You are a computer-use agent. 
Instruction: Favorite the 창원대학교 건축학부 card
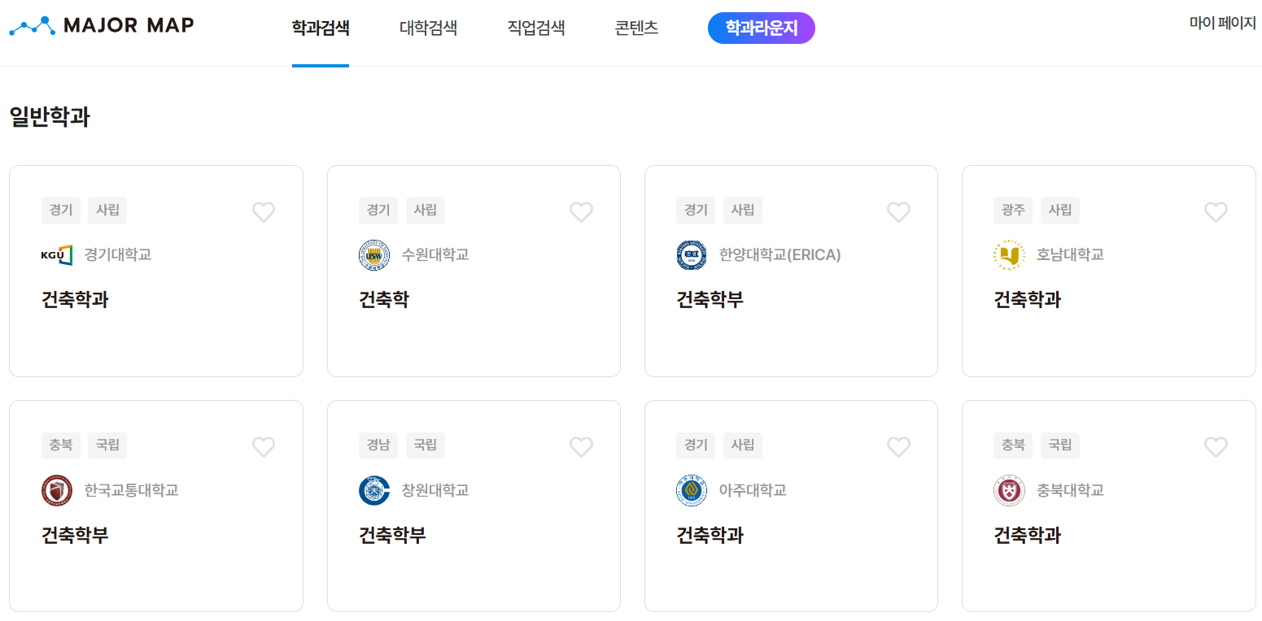pos(581,446)
